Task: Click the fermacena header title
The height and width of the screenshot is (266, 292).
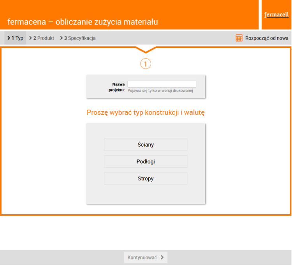Action: (83, 22)
